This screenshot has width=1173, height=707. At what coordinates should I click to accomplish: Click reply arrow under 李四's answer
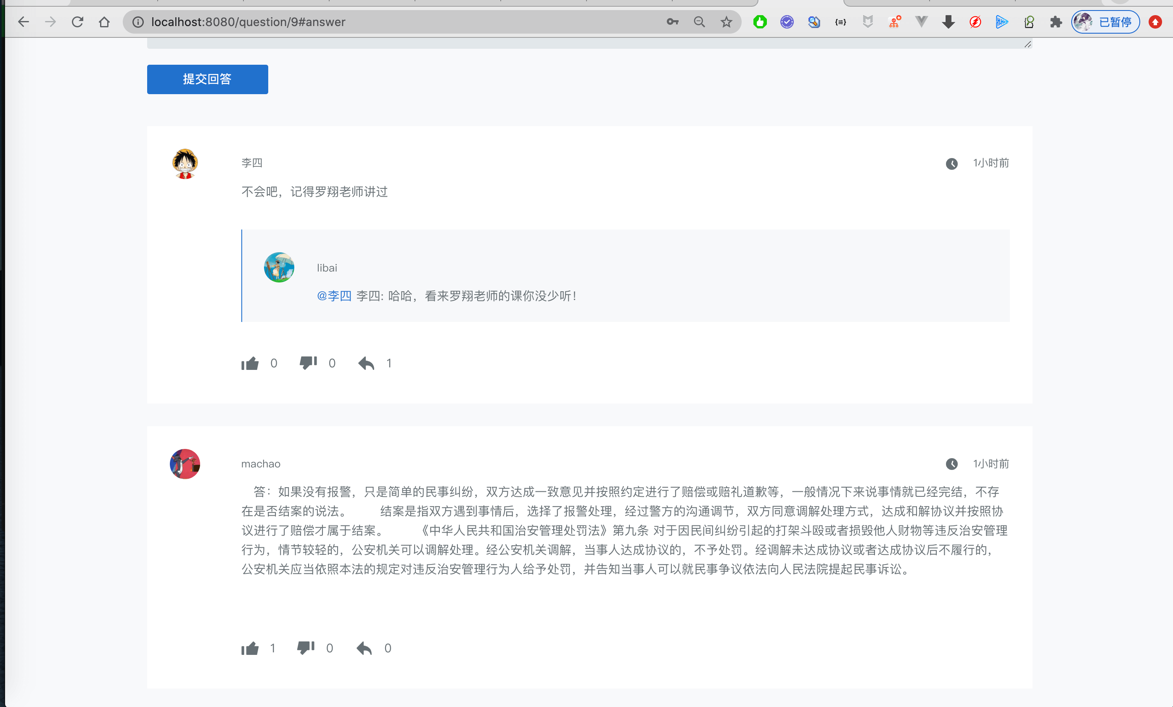coord(366,363)
